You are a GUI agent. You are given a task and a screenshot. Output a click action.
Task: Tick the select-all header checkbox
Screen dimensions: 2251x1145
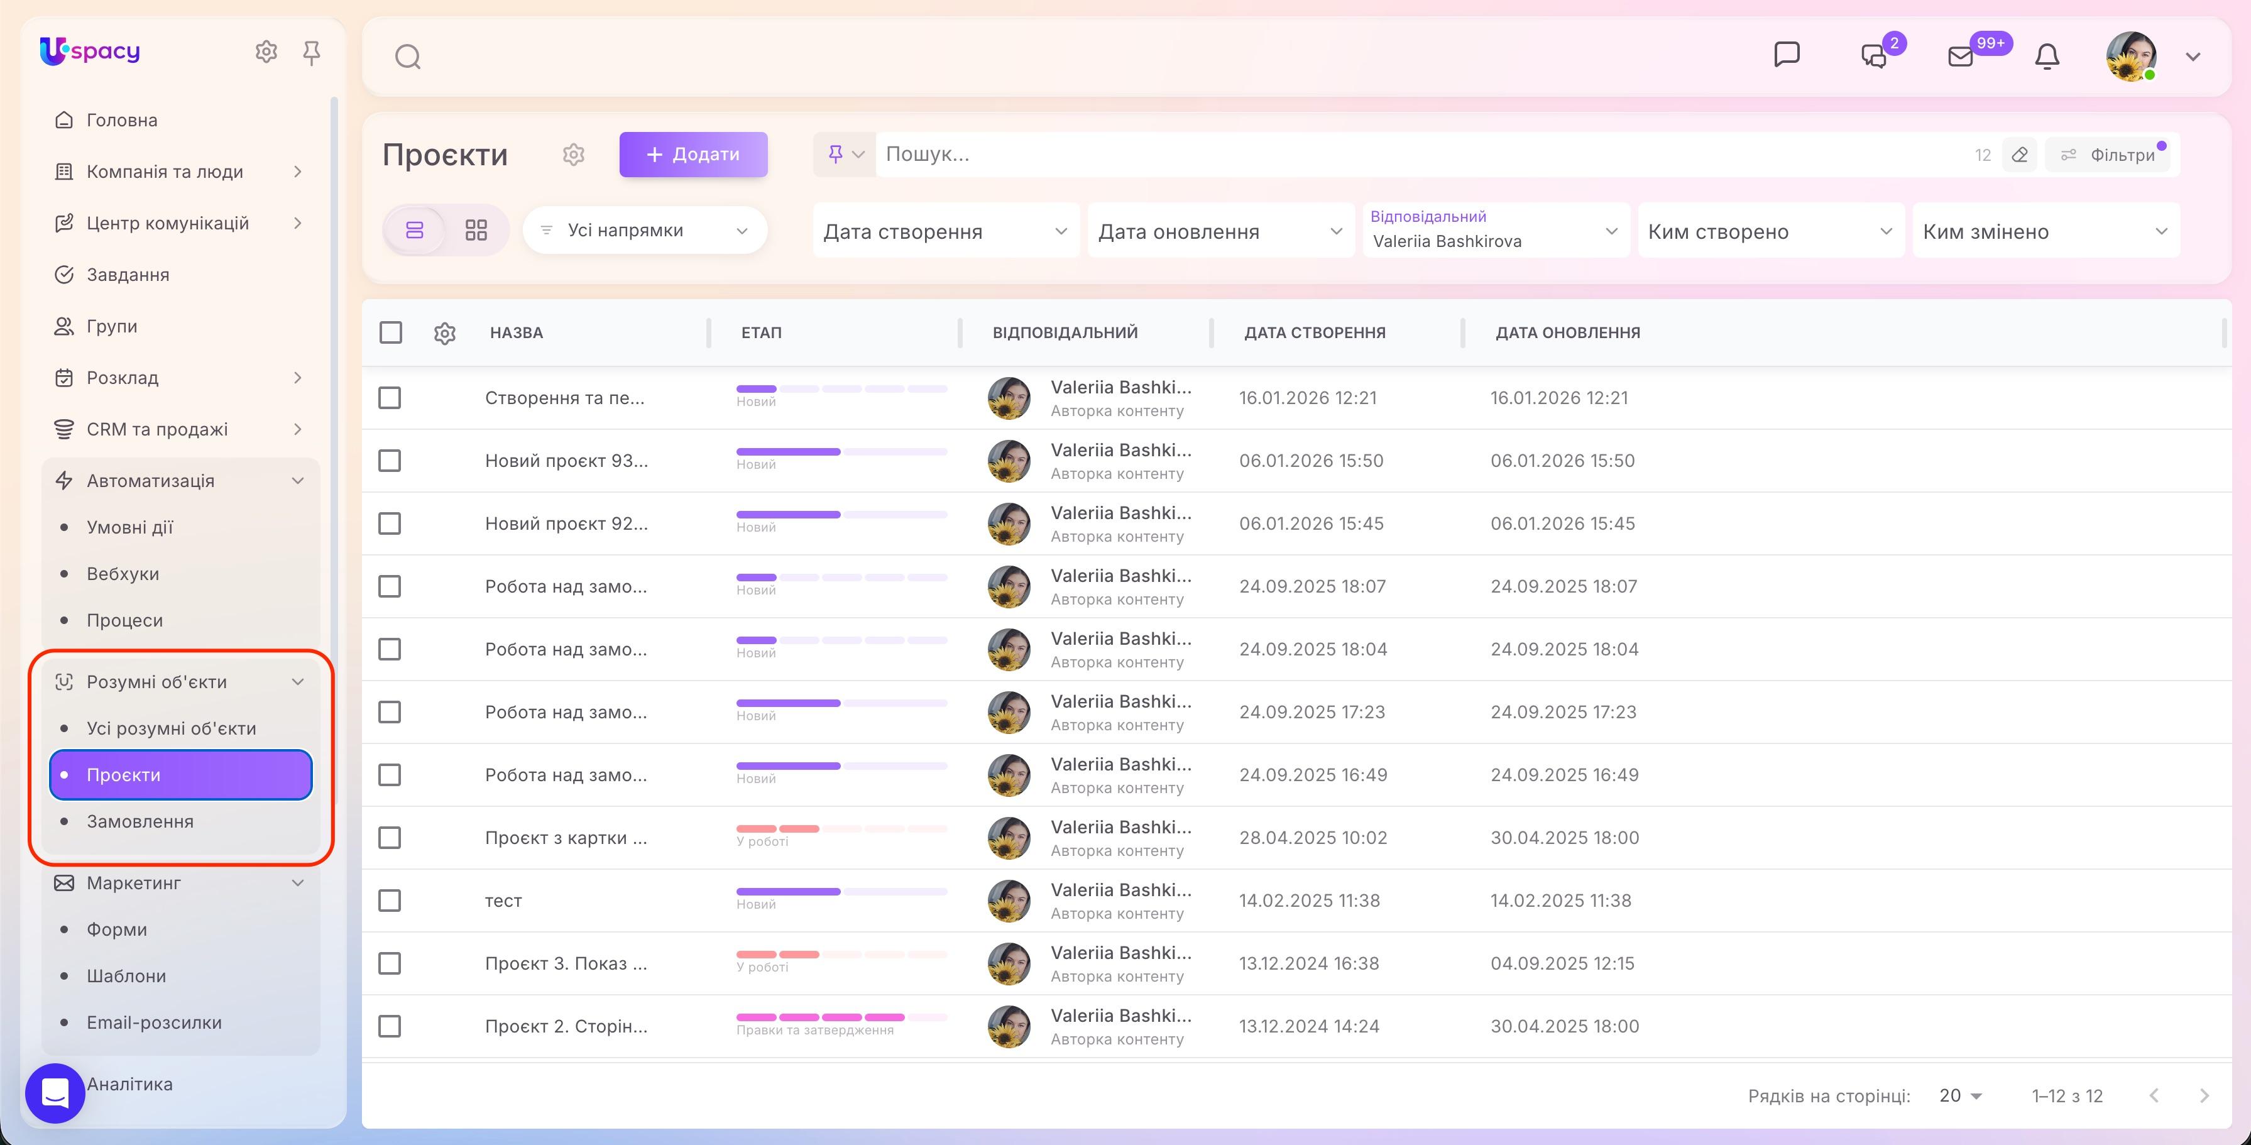pos(391,332)
